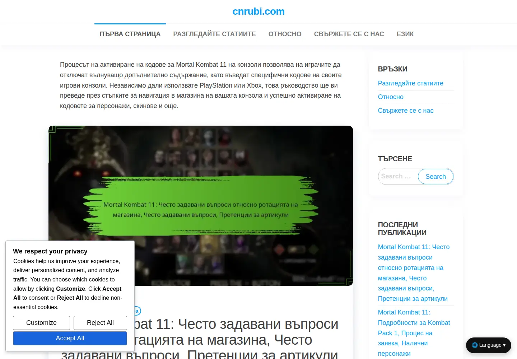Open the ЕЗИК menu item
The height and width of the screenshot is (359, 517).
click(405, 34)
